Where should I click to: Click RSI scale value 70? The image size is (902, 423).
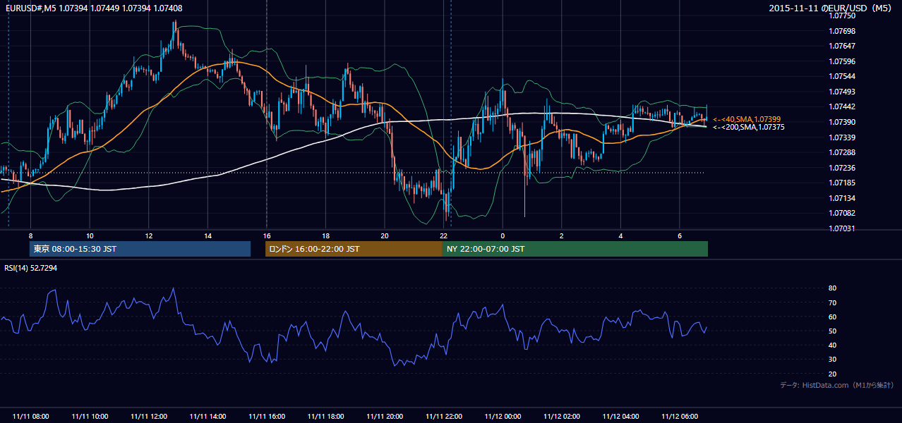pyautogui.click(x=833, y=302)
